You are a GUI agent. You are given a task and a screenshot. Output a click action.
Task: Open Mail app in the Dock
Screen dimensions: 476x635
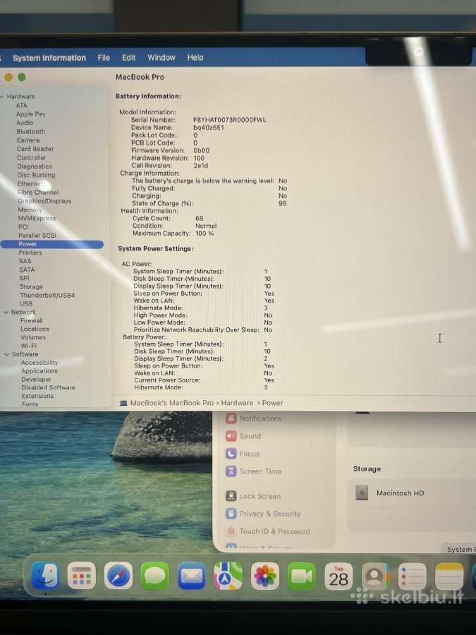[191, 576]
